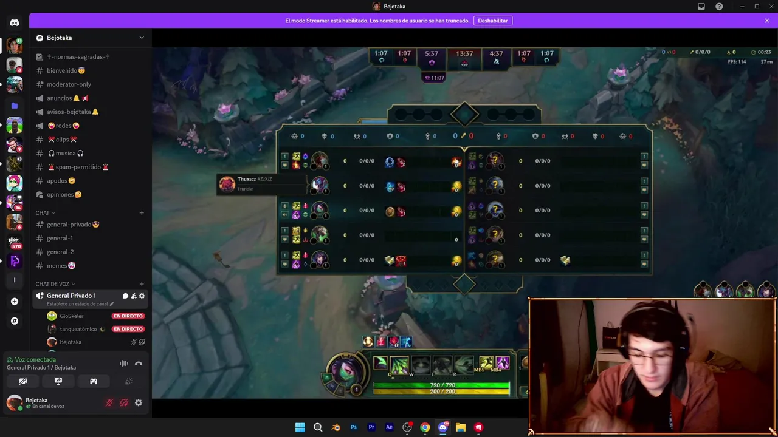Open Photoshop from the Windows taskbar

(x=354, y=427)
